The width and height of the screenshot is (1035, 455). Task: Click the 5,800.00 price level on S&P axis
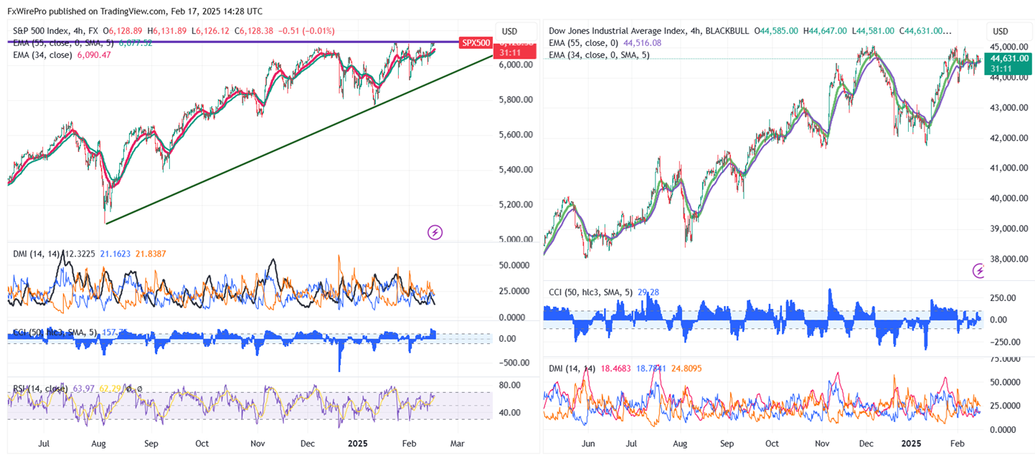(x=516, y=100)
